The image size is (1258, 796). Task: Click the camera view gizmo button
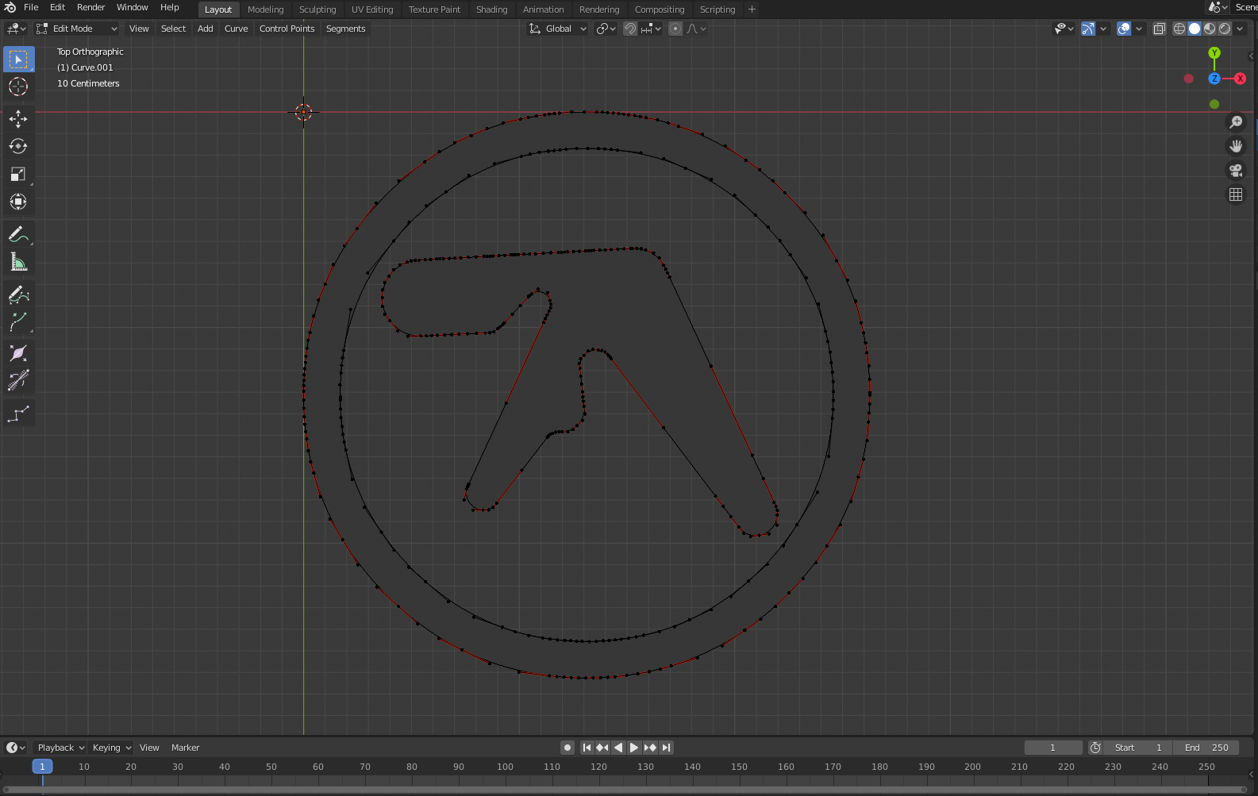click(1235, 171)
